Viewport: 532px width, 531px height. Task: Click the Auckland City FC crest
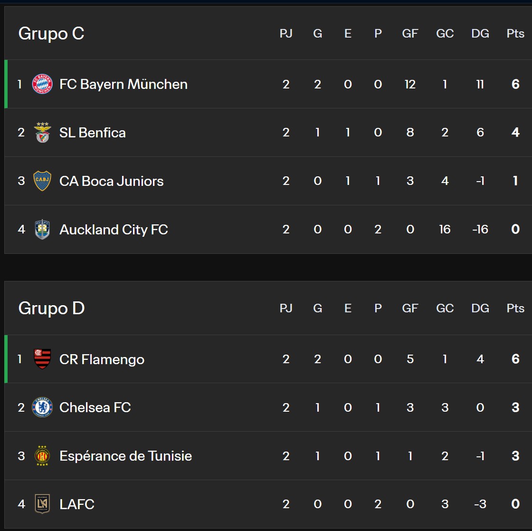tap(42, 230)
